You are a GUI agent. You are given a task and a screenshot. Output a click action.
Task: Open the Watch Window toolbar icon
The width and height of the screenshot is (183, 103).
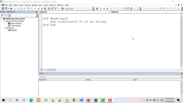click(x=131, y=9)
